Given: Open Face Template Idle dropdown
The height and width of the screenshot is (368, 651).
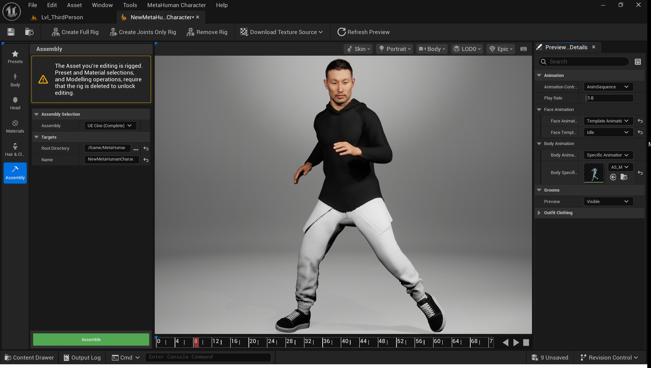Looking at the screenshot, I should pyautogui.click(x=608, y=132).
